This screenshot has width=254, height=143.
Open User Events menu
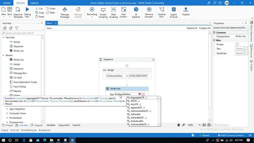click(x=123, y=12)
